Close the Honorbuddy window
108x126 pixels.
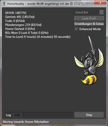pos(100,3)
